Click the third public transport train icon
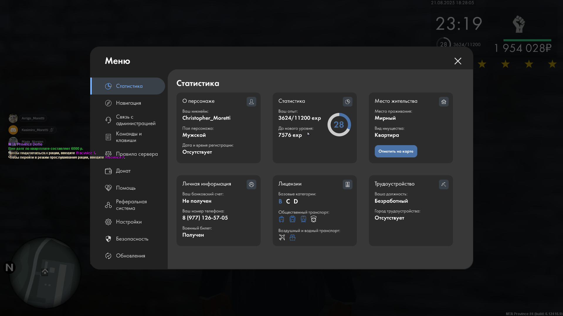Screen dimensions: 563x316 tap(303, 219)
